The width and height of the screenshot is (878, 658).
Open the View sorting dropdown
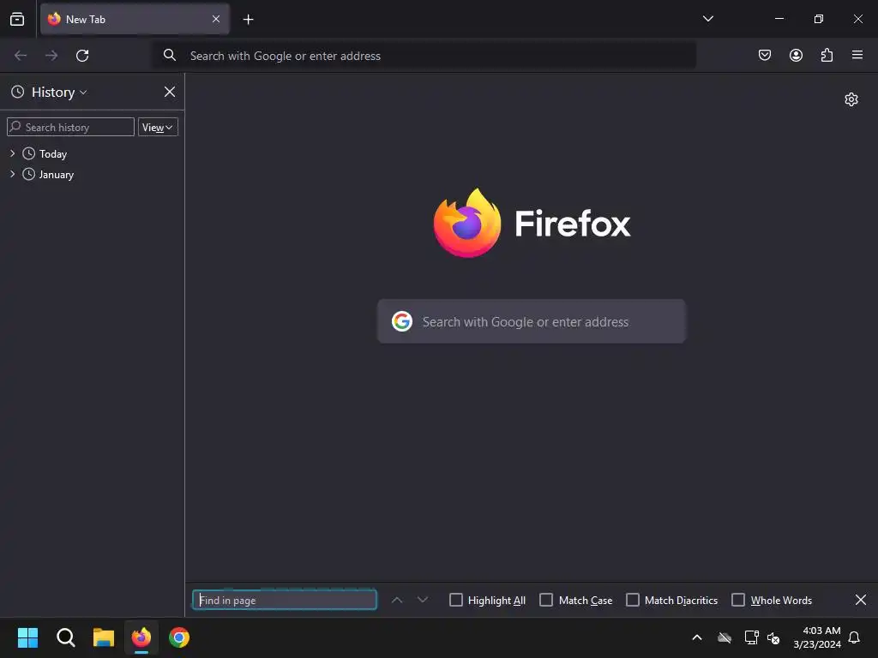[158, 127]
